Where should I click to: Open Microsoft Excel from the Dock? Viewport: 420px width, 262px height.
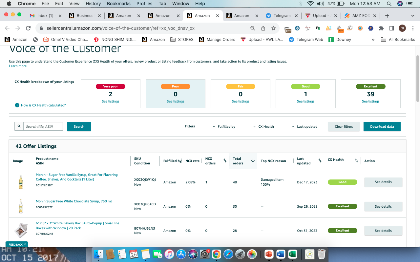[x=292, y=254]
